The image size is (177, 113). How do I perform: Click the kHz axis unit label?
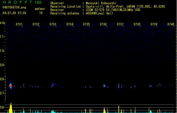coord(3,23)
